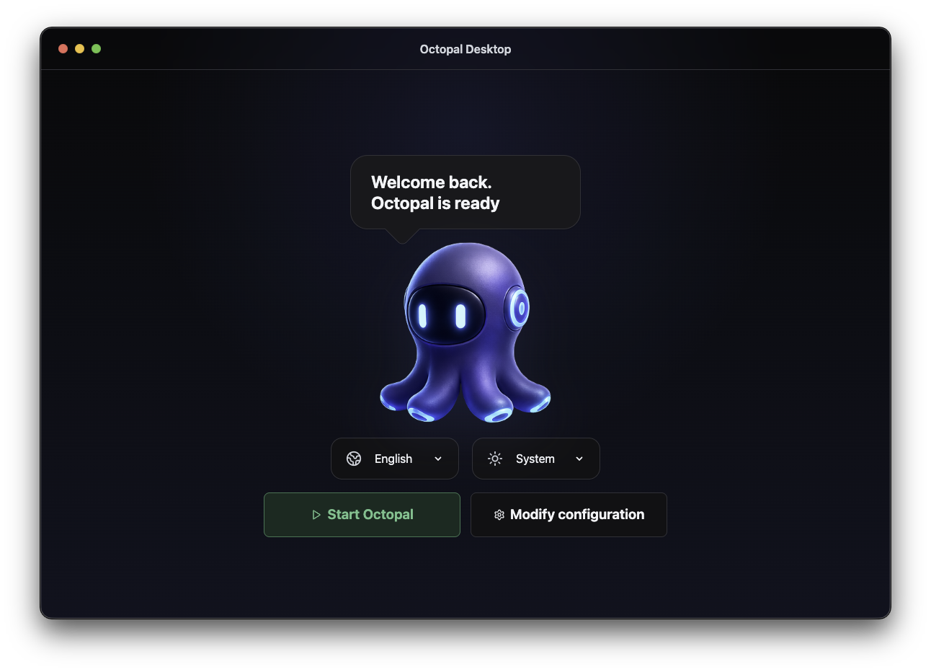
Task: Click the globe language icon
Action: tap(354, 459)
